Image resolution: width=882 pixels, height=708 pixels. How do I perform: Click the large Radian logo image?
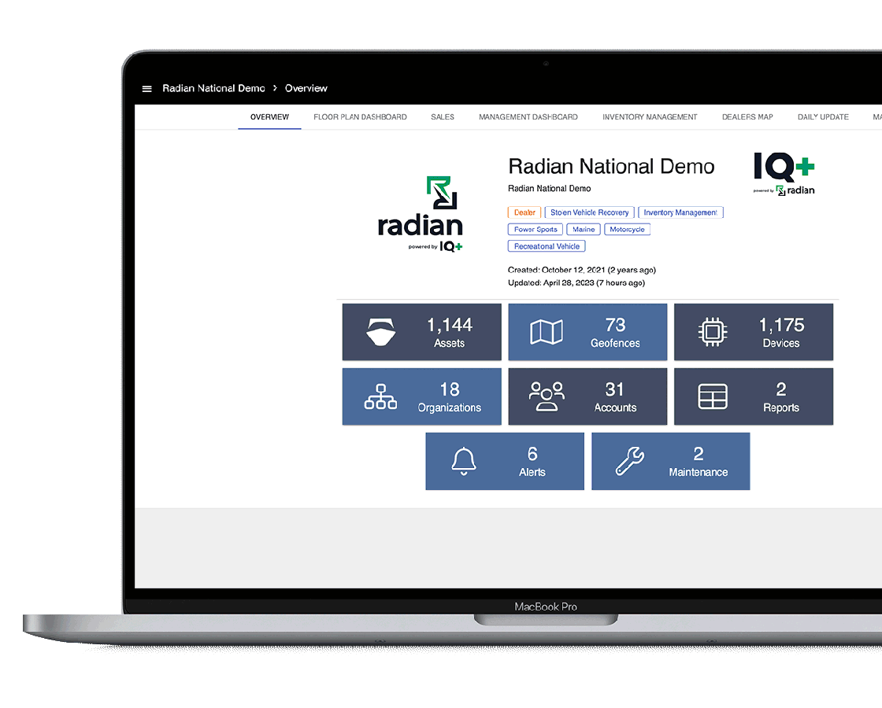point(420,214)
